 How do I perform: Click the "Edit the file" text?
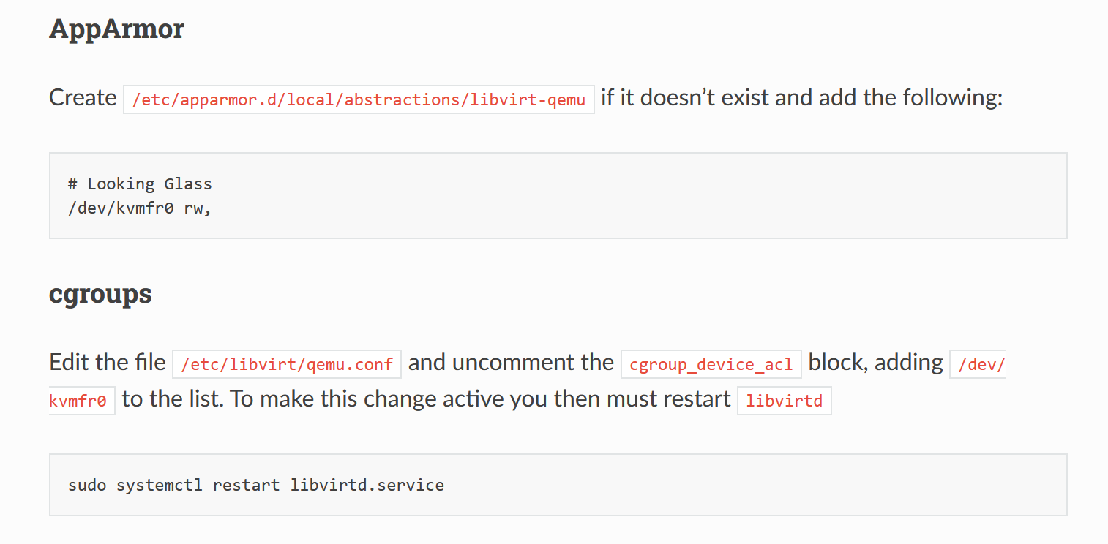point(107,363)
